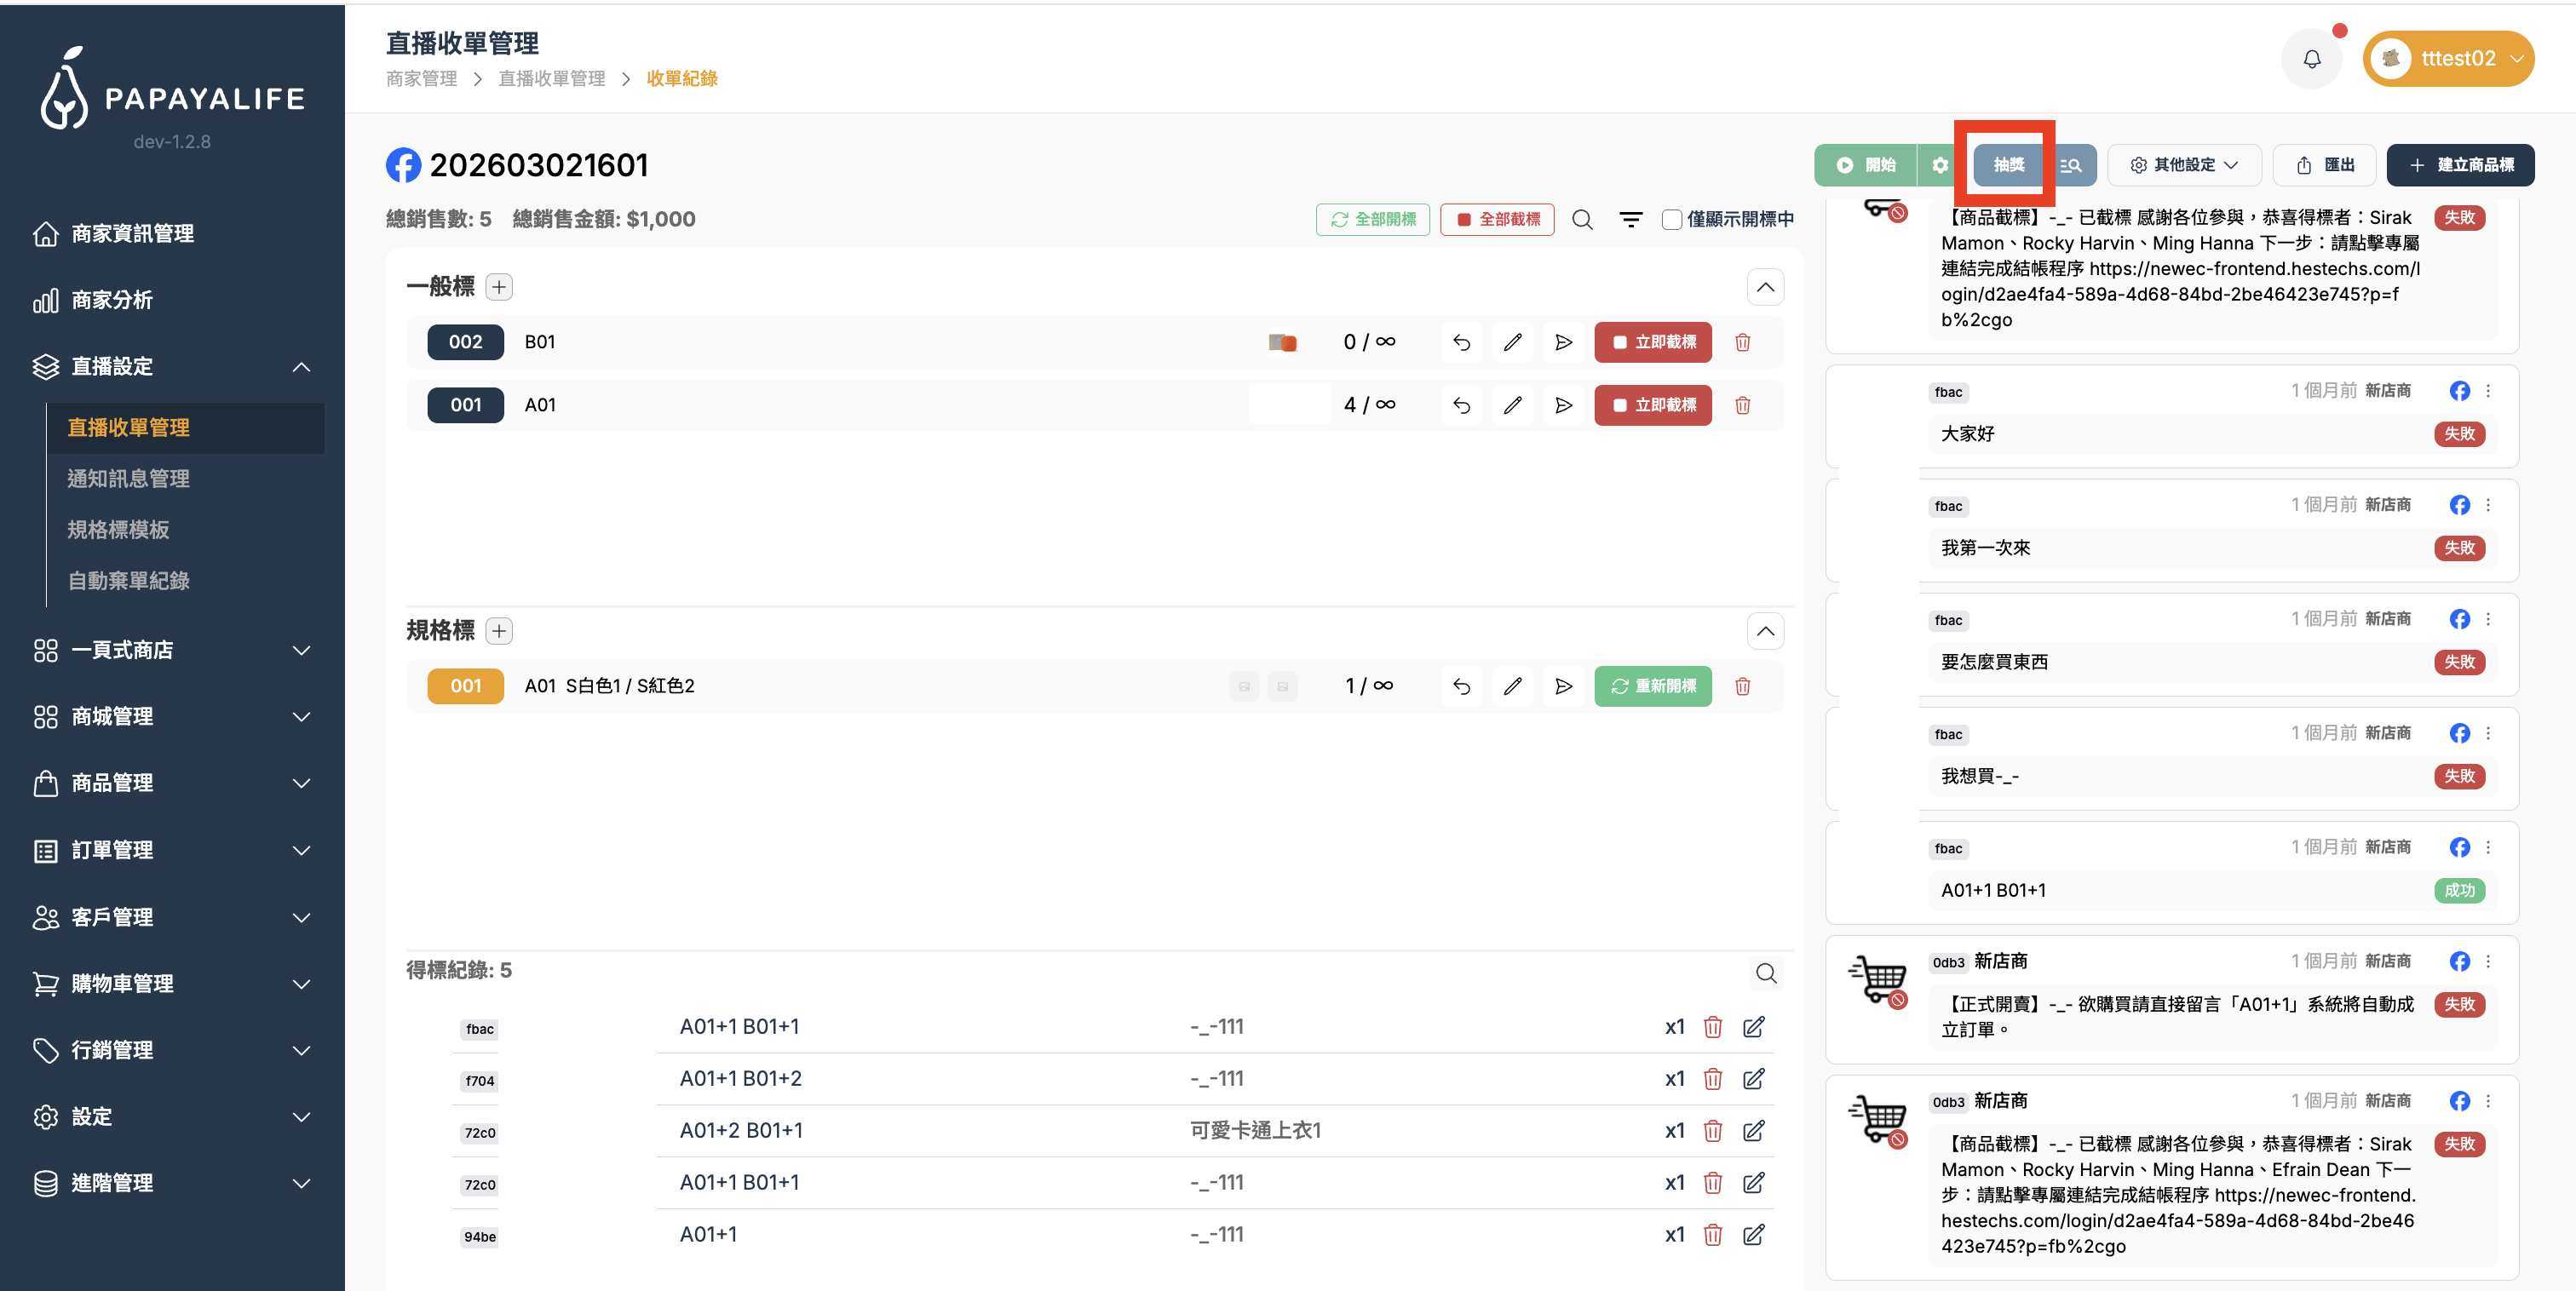This screenshot has width=2576, height=1291.
Task: Click the 建立商品標 button
Action: [x=2460, y=165]
